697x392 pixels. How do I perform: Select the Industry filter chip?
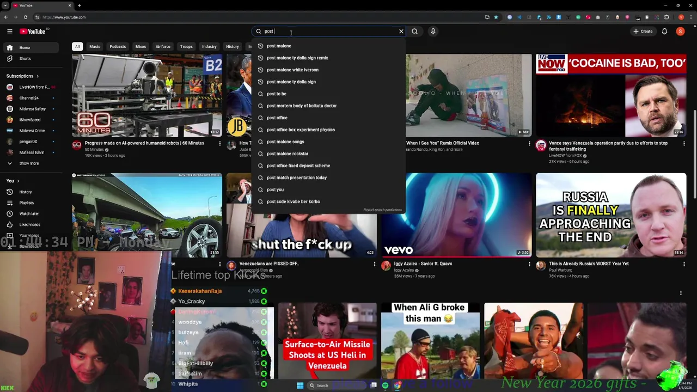coord(209,47)
